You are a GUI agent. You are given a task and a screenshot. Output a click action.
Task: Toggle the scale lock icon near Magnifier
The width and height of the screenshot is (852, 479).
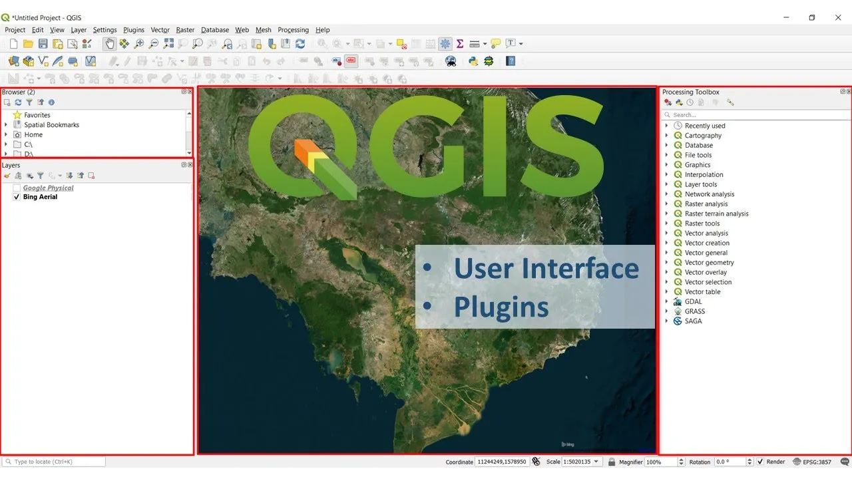pos(612,462)
